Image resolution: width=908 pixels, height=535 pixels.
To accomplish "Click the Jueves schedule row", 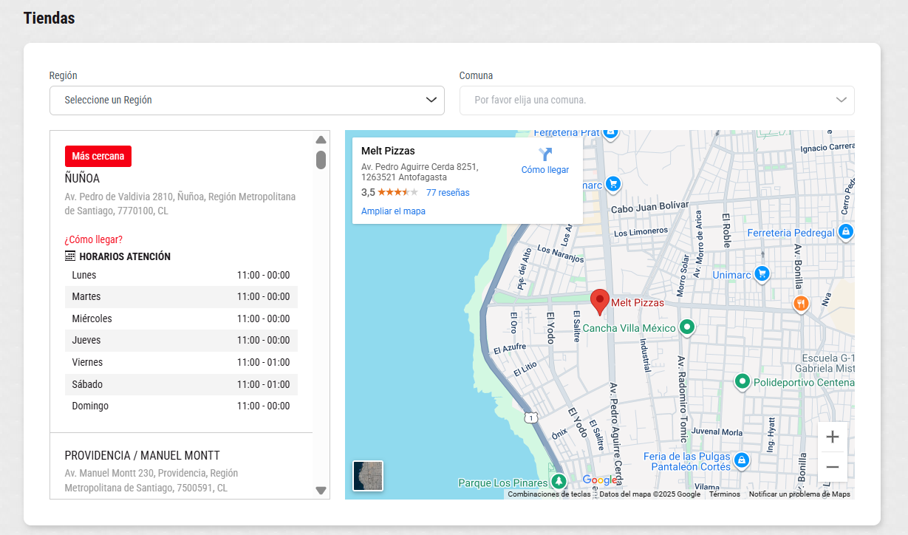I will [181, 340].
